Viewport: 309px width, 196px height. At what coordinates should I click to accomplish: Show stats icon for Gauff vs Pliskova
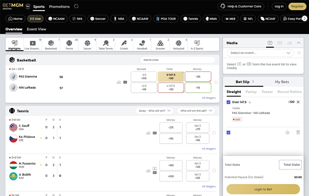(148, 133)
